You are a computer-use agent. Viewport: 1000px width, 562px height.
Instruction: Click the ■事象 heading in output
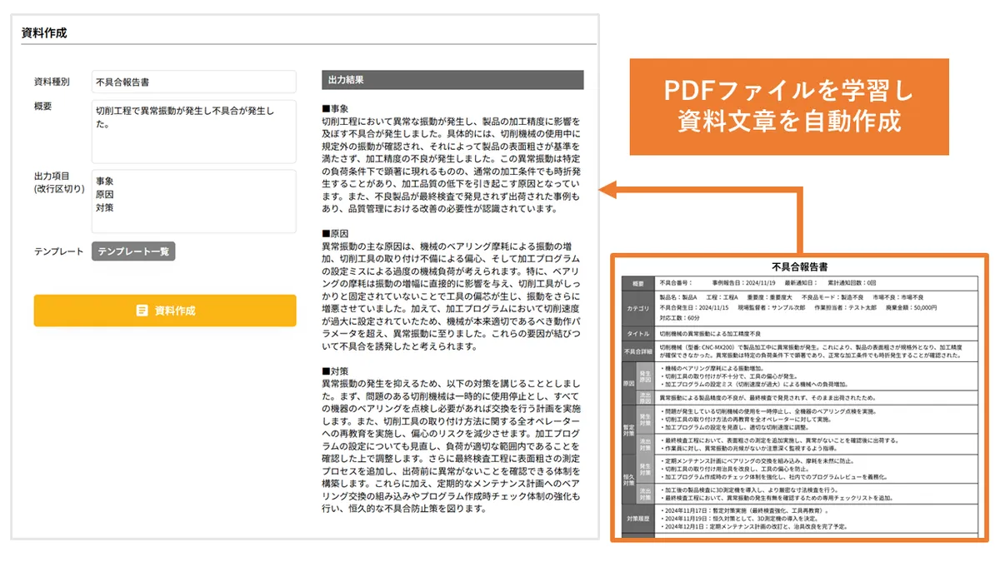tap(335, 109)
